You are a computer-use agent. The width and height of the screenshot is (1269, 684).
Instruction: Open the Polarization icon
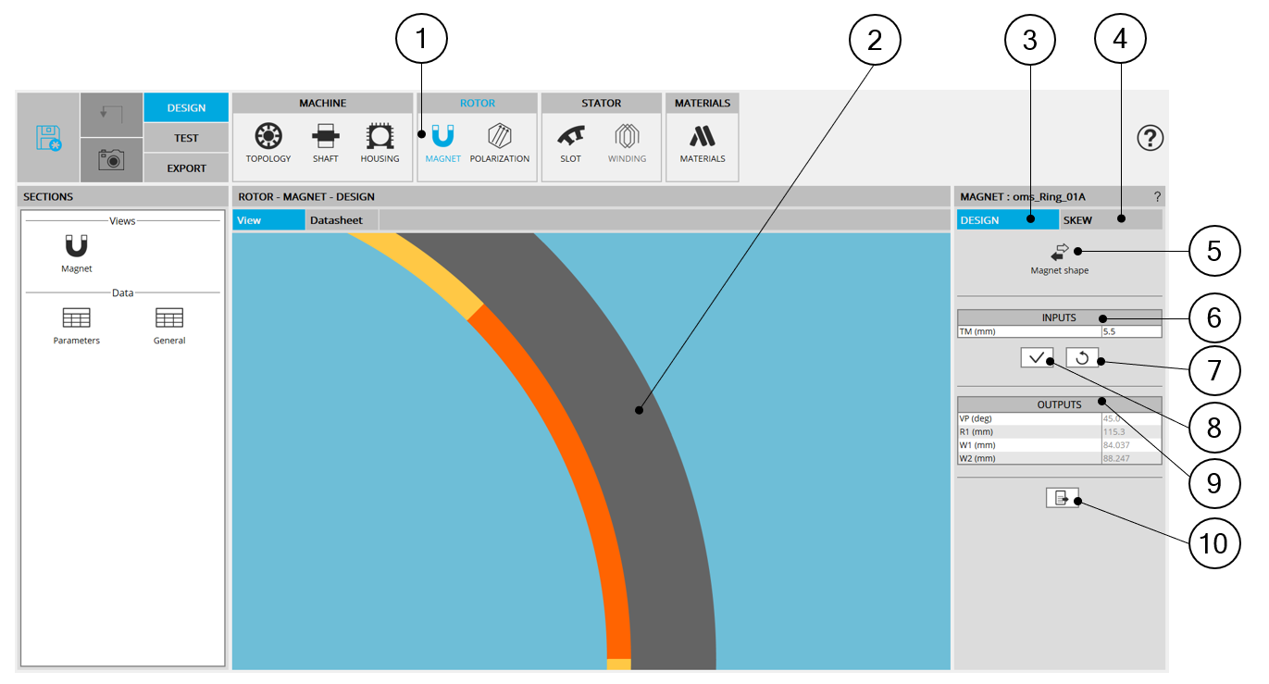[x=499, y=138]
